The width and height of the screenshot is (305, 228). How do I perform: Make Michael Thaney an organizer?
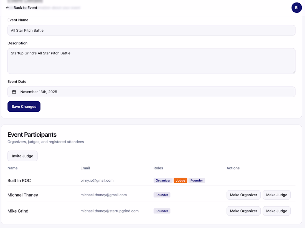pos(243,195)
